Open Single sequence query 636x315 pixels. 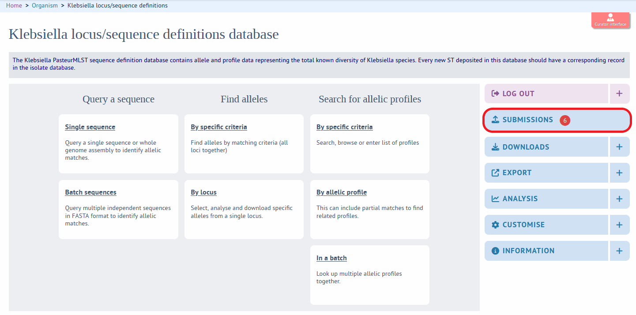[x=90, y=127]
